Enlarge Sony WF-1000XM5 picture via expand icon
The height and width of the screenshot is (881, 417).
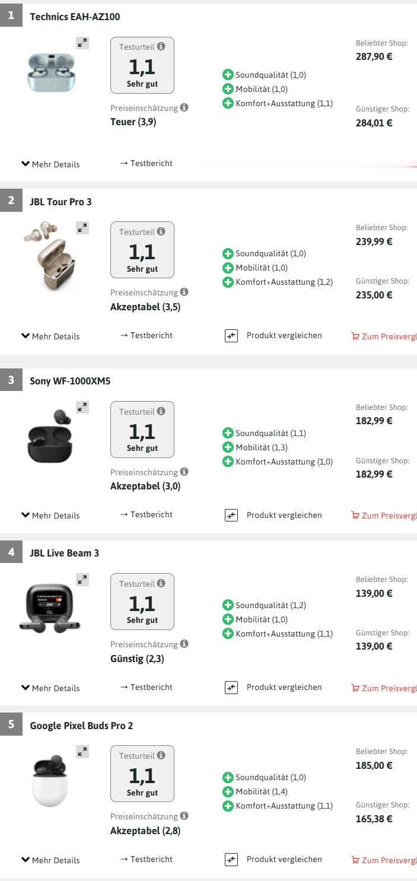coord(83,408)
